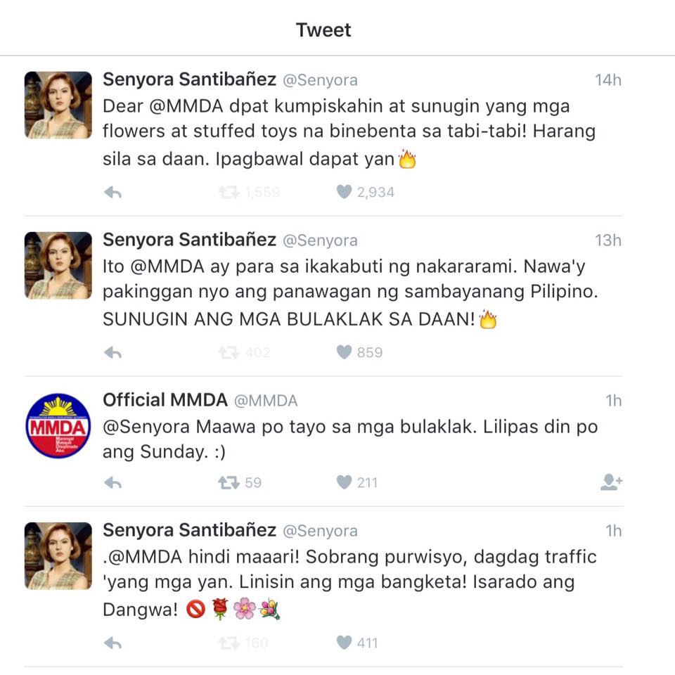Reply to the 14h Senyora tweet

[x=112, y=193]
